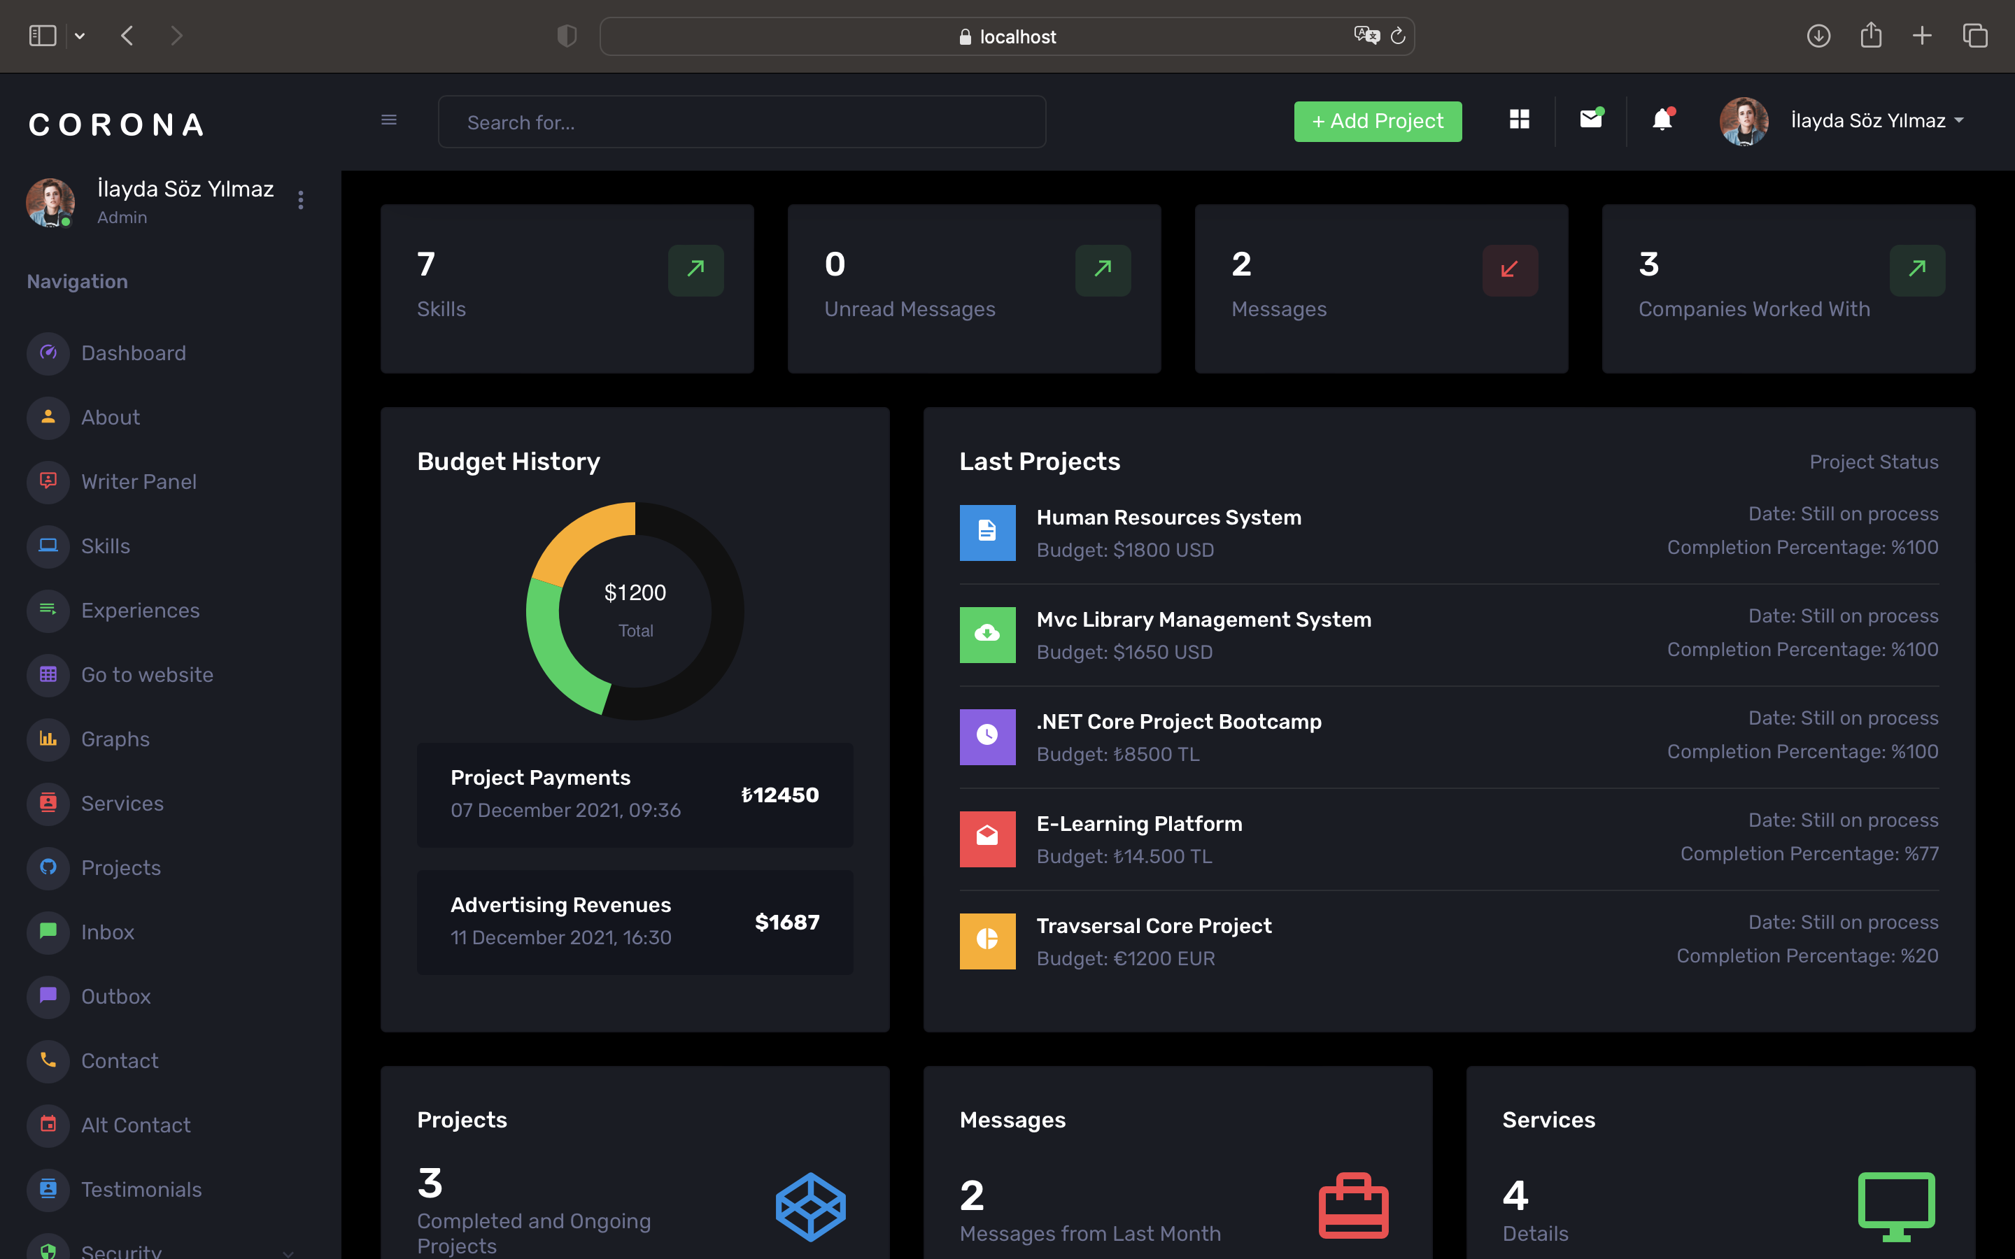Click the Add Project button
This screenshot has height=1259, width=2015.
pos(1377,121)
